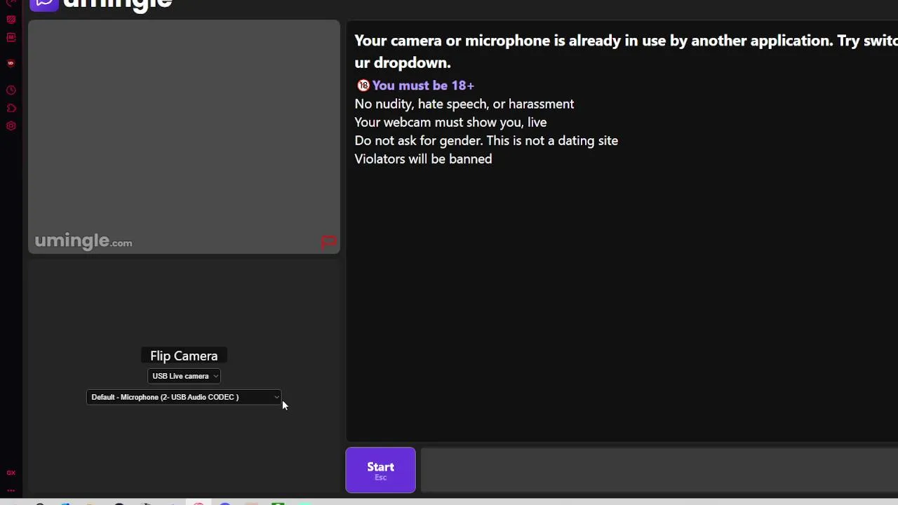Click the GX control icon in the sidebar
Image resolution: width=898 pixels, height=505 pixels.
(11, 473)
